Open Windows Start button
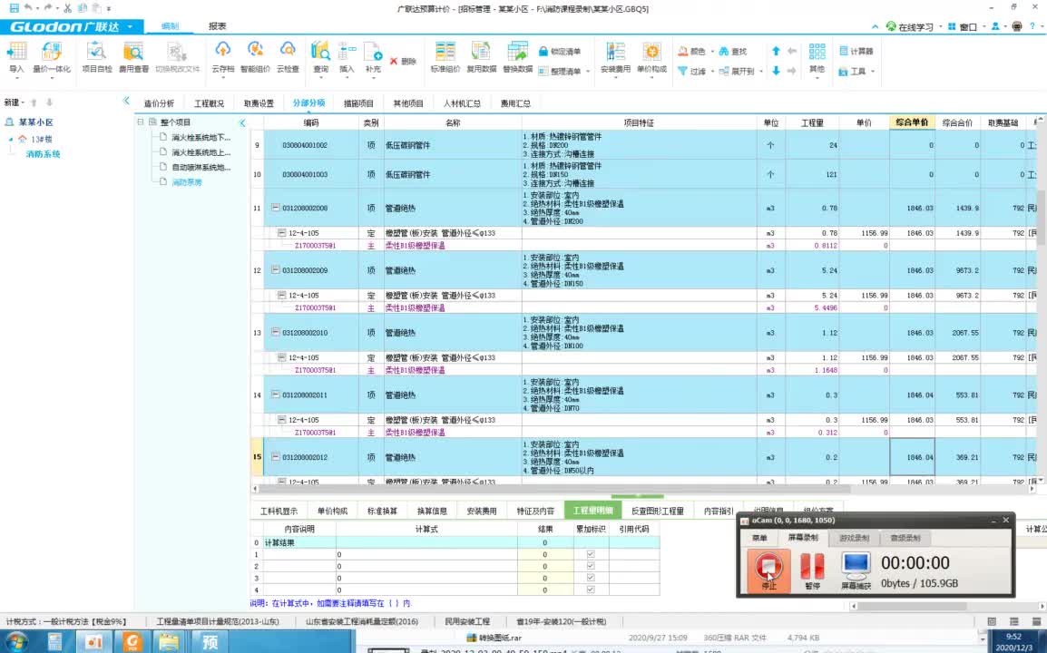The width and height of the screenshot is (1047, 653). tap(16, 642)
